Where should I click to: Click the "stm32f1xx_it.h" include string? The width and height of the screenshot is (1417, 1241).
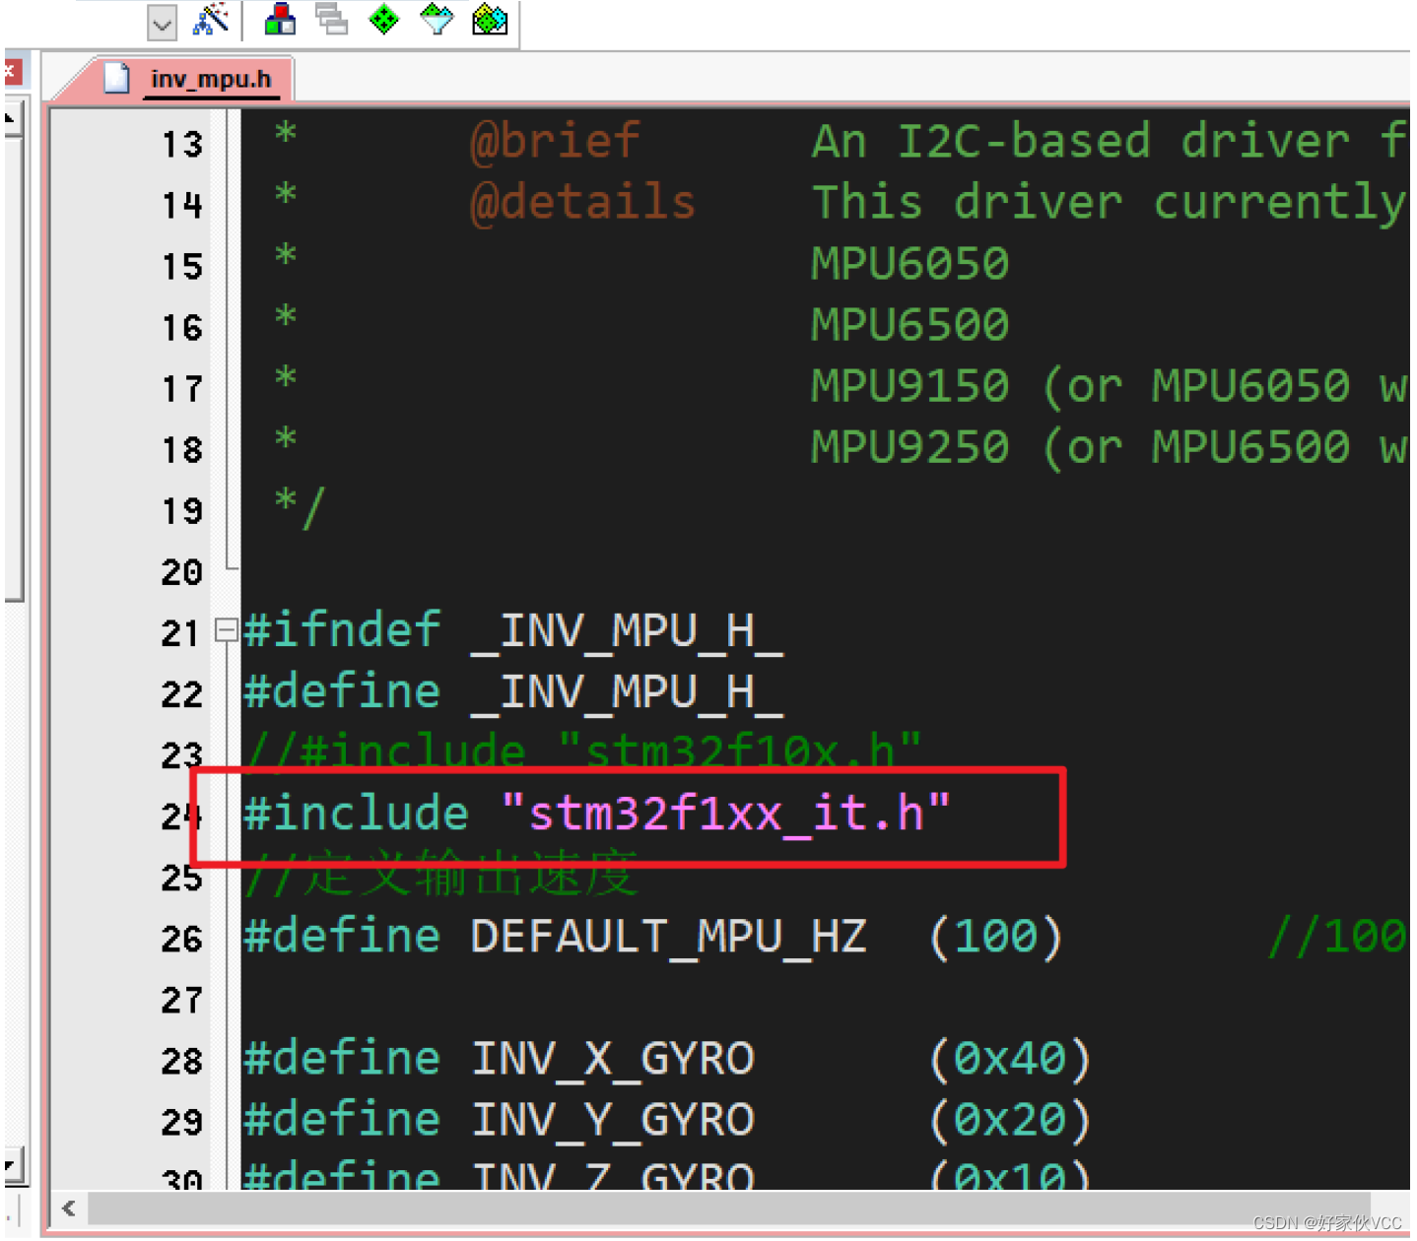coord(725,814)
